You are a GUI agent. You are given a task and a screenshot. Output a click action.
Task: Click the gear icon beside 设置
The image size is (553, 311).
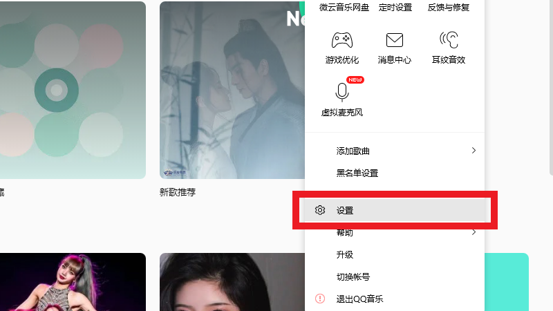[x=320, y=210]
